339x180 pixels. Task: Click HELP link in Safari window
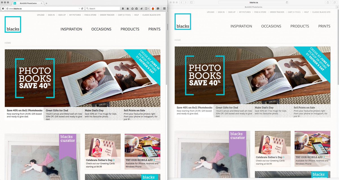[x=306, y=12]
